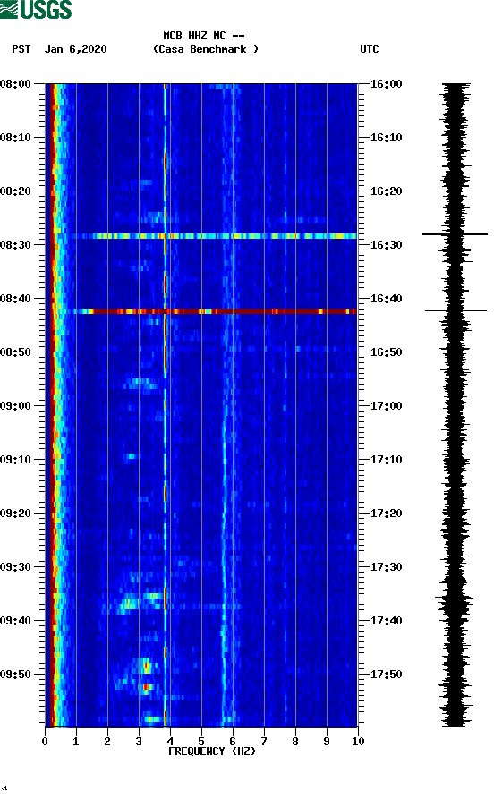This screenshot has width=494, height=798.
Task: Click the 16:40 UTC time label
Action: [x=386, y=298]
